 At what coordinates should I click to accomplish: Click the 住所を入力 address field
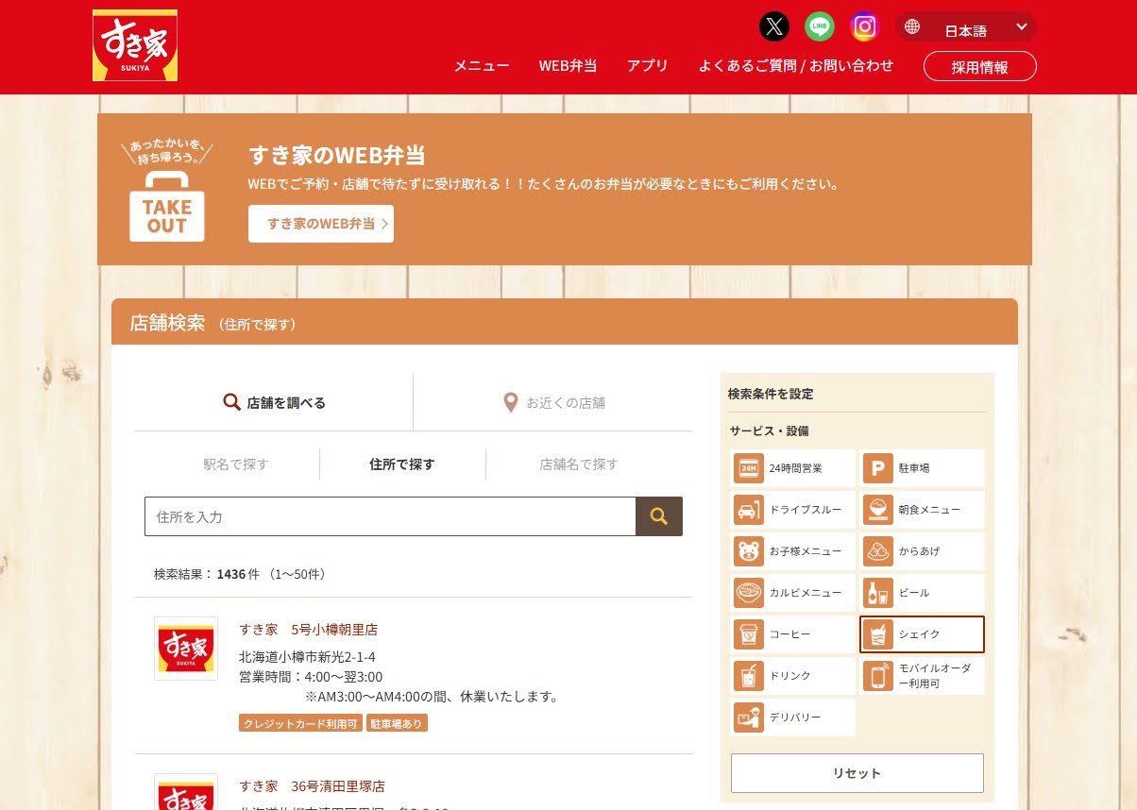tap(390, 516)
